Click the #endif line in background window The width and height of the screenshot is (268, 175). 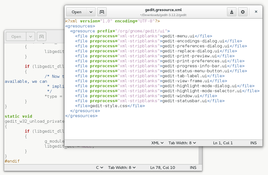click(12, 161)
